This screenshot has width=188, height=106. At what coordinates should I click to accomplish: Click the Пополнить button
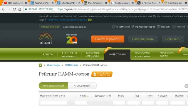(x=173, y=39)
